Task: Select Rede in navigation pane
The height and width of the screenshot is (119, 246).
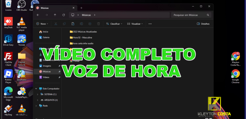Action: [44, 106]
